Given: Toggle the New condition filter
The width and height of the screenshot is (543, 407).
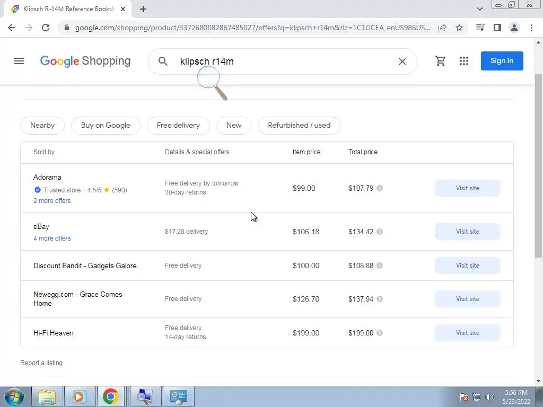Looking at the screenshot, I should coord(234,125).
